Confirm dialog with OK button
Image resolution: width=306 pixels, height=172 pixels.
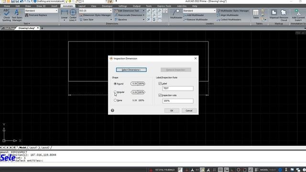click(x=172, y=110)
